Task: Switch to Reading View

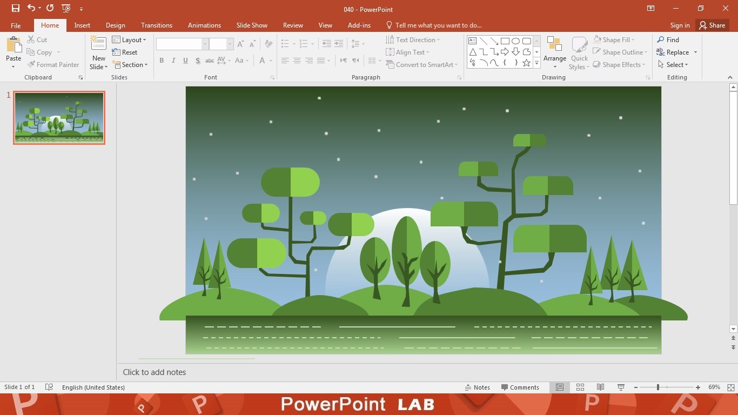Action: click(600, 387)
